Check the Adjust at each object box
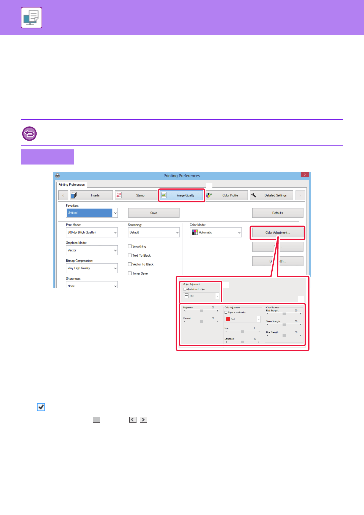 185,289
